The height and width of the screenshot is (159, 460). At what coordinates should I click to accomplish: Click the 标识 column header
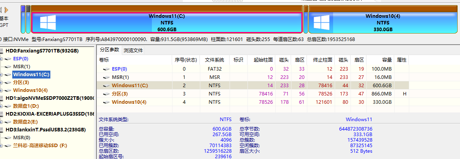click(x=238, y=60)
